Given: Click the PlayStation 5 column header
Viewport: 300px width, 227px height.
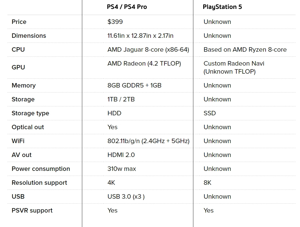Looking at the screenshot, I should tap(222, 7).
